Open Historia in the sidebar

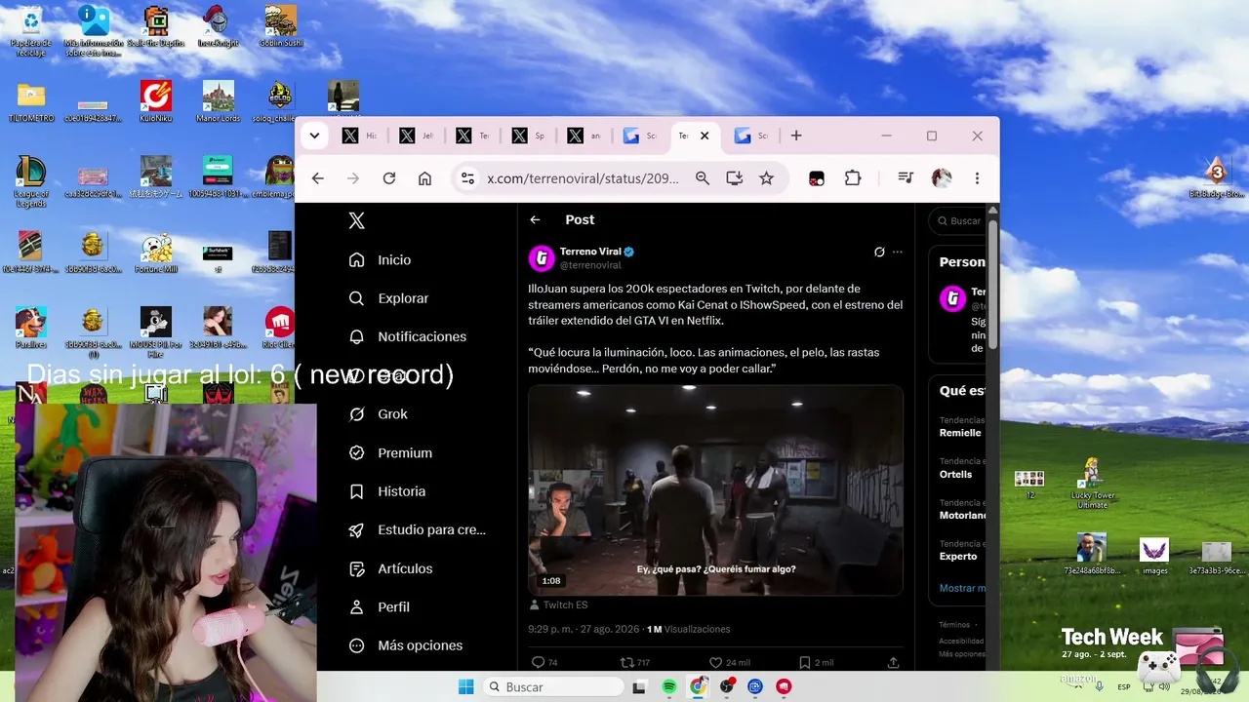pyautogui.click(x=387, y=491)
